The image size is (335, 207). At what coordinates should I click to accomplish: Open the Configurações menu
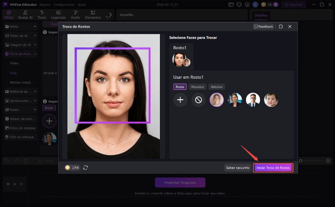click(63, 4)
